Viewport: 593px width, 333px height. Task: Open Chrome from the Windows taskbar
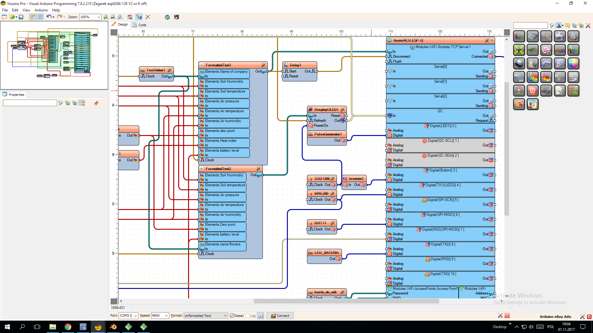68,327
